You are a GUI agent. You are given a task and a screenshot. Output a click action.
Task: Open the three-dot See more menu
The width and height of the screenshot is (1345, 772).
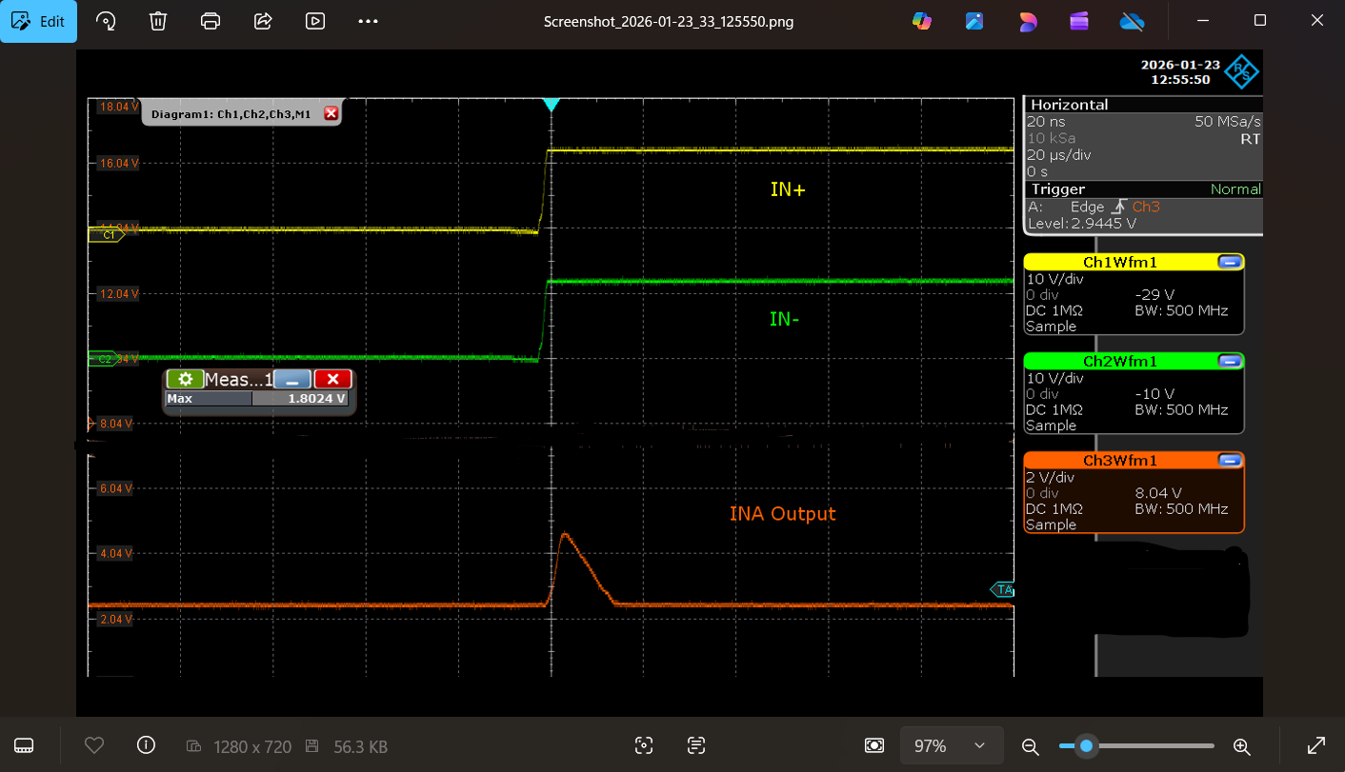pyautogui.click(x=369, y=21)
